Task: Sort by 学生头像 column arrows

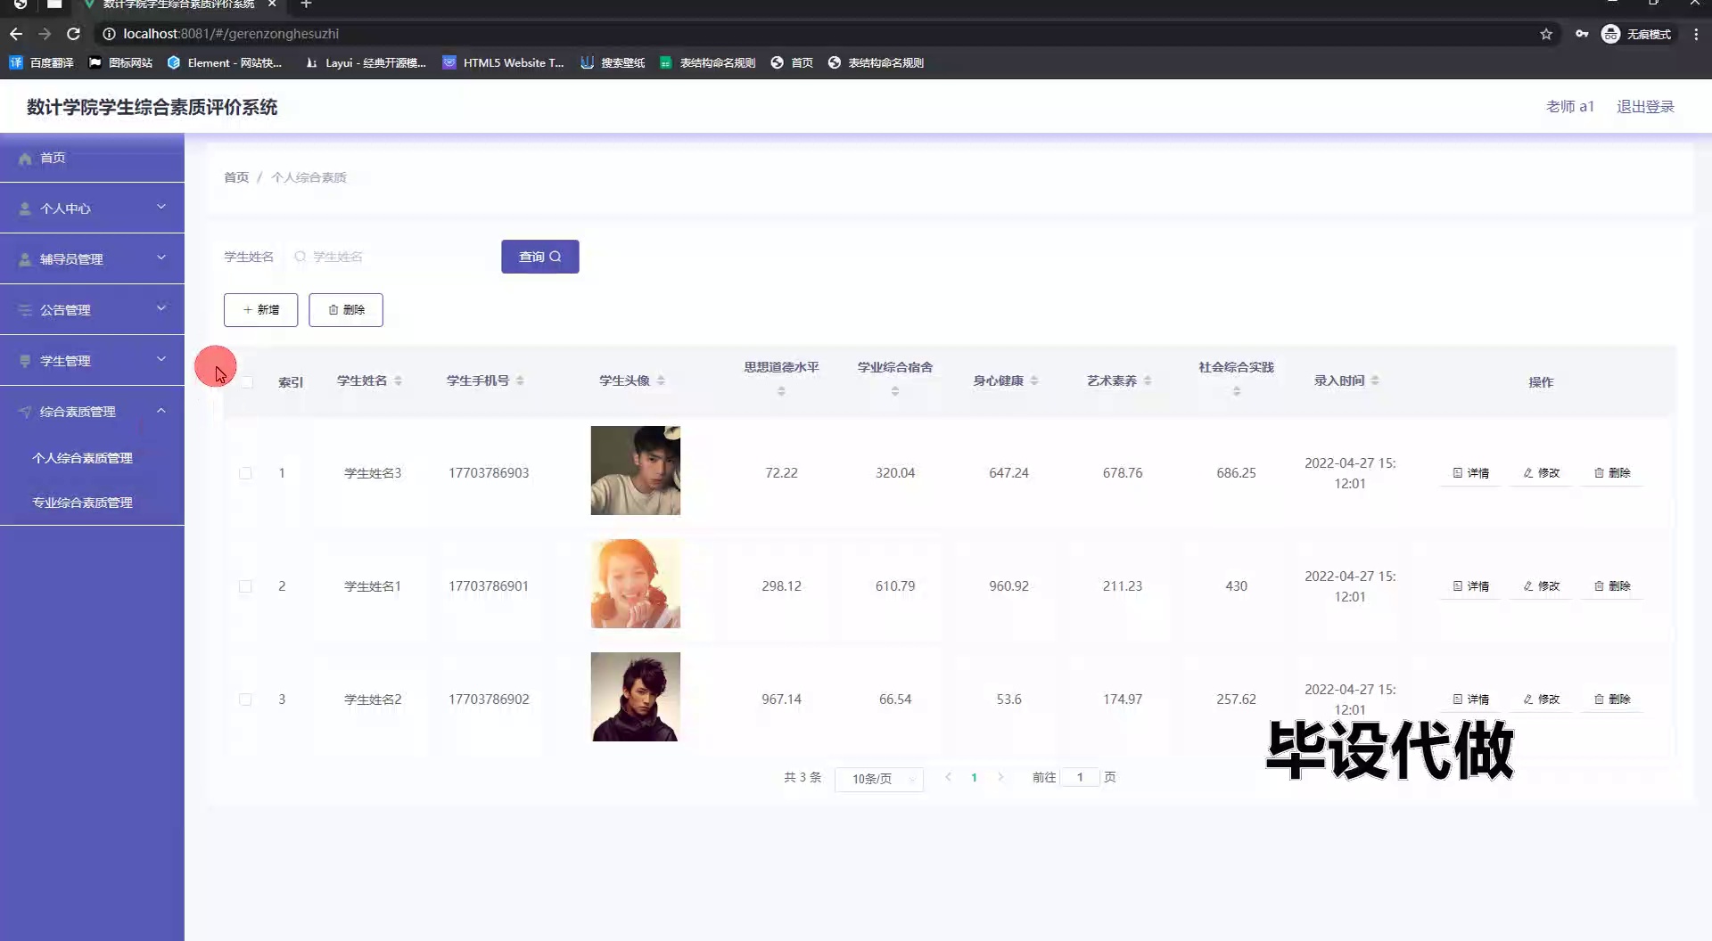Action: (661, 380)
